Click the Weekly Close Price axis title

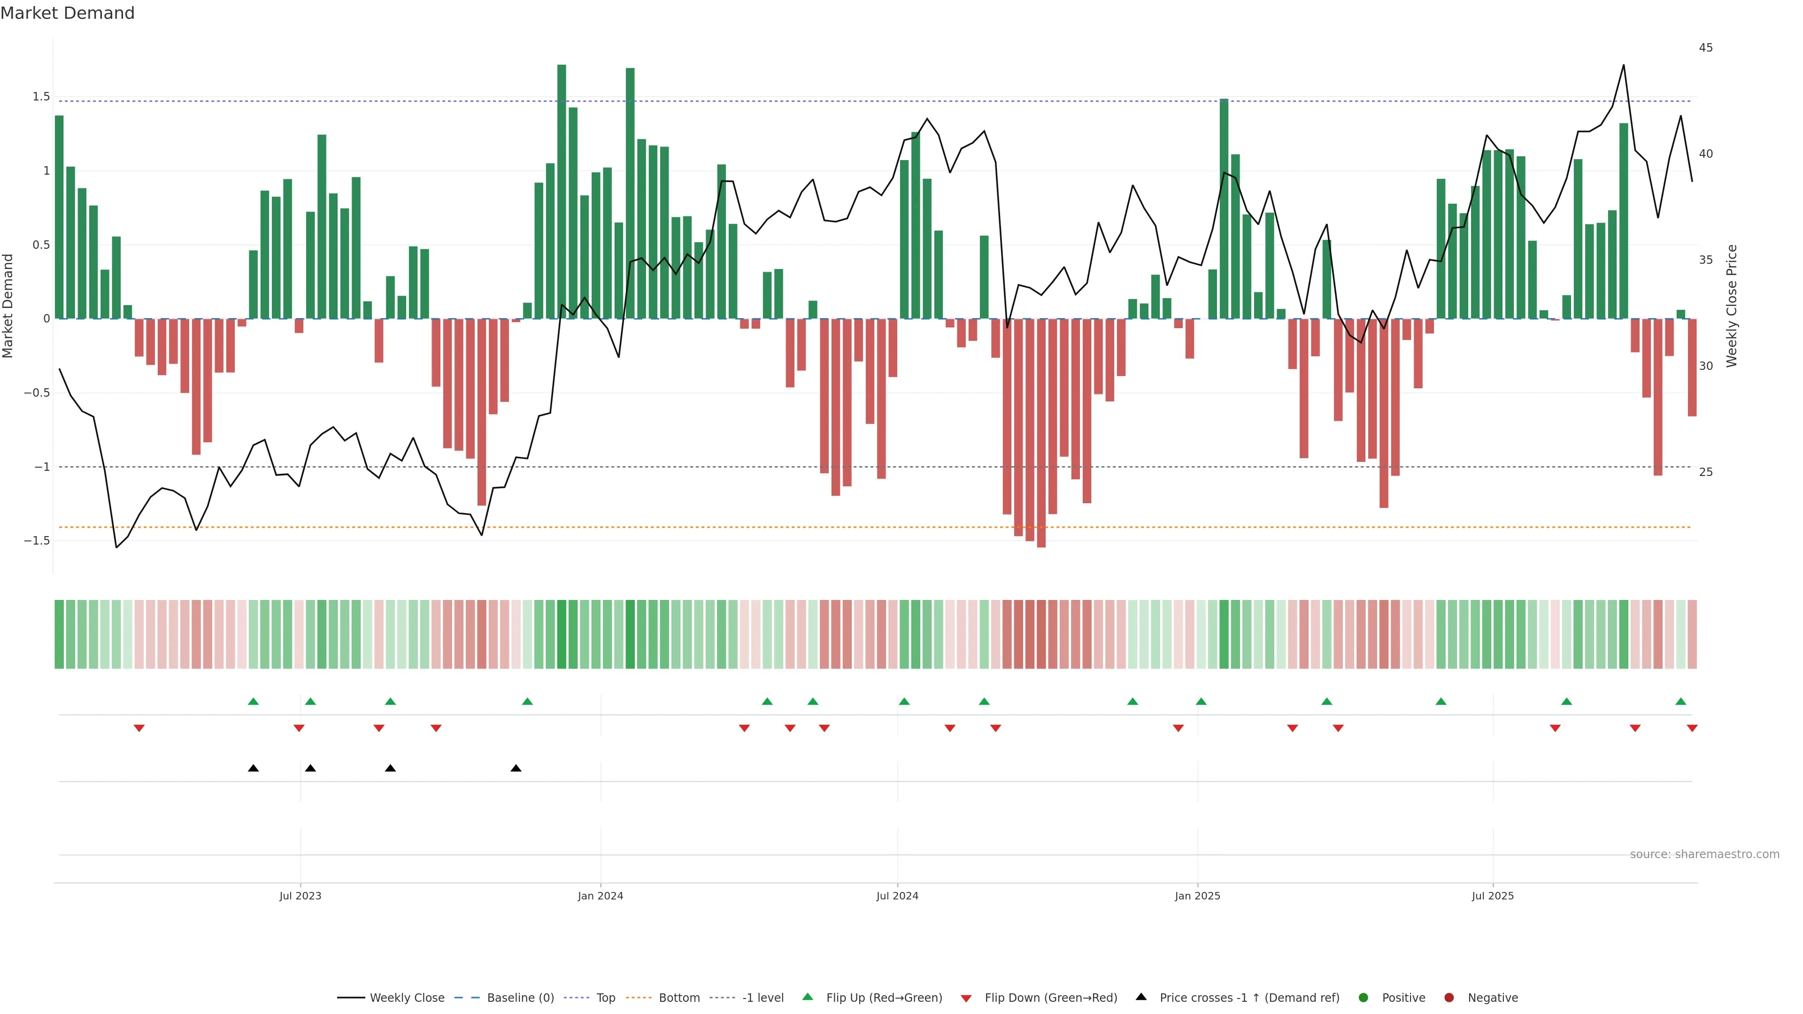(1732, 306)
